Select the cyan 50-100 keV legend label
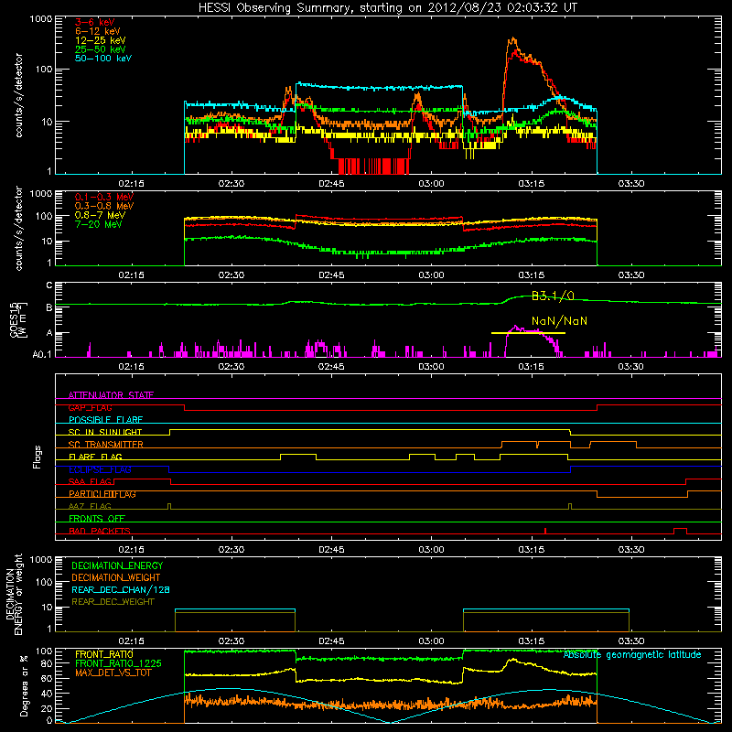Viewport: 732px width, 732px height. coord(103,59)
